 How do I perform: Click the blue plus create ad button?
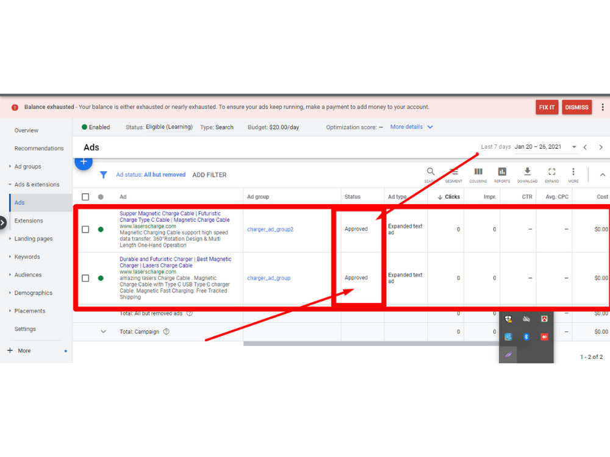point(84,161)
